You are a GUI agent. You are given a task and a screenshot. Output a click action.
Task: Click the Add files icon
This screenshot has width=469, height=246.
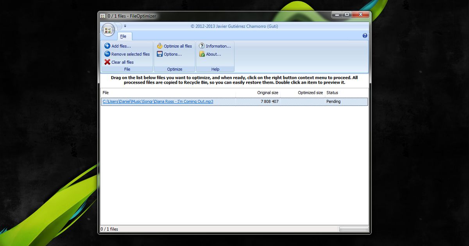[x=107, y=46]
